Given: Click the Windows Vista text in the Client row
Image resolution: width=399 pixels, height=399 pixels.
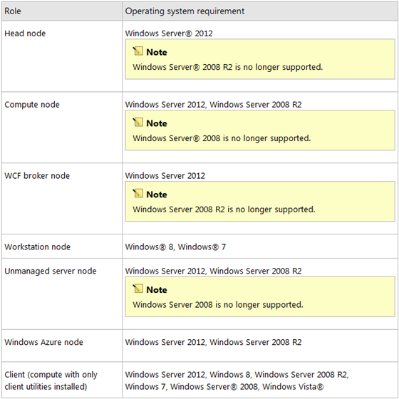Looking at the screenshot, I should click(293, 387).
